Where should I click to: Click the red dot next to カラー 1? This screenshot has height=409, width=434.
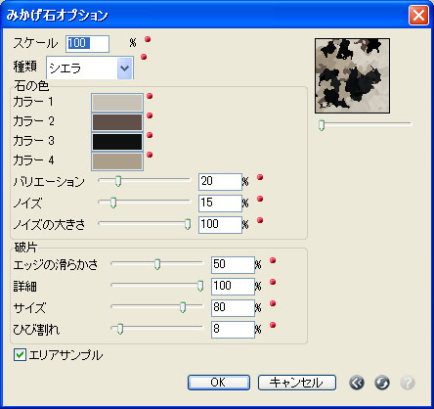(150, 96)
